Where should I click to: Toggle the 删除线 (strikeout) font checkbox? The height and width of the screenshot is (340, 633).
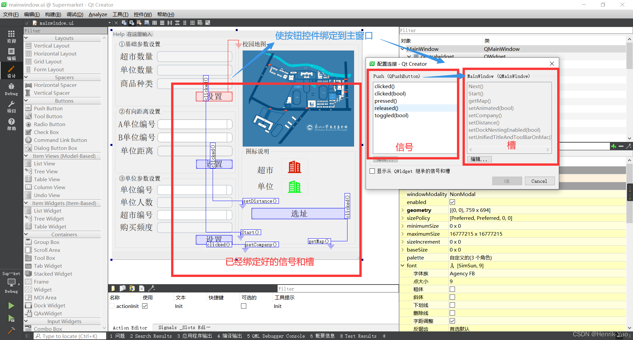452,313
